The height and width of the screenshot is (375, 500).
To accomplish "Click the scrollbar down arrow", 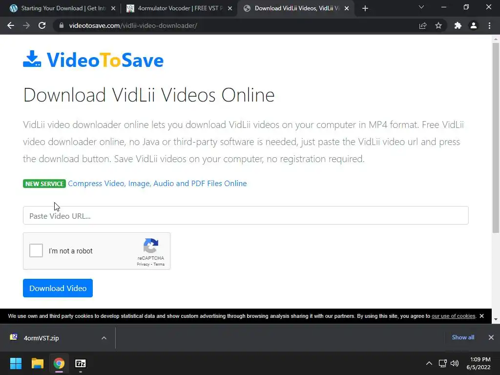I will point(496,319).
